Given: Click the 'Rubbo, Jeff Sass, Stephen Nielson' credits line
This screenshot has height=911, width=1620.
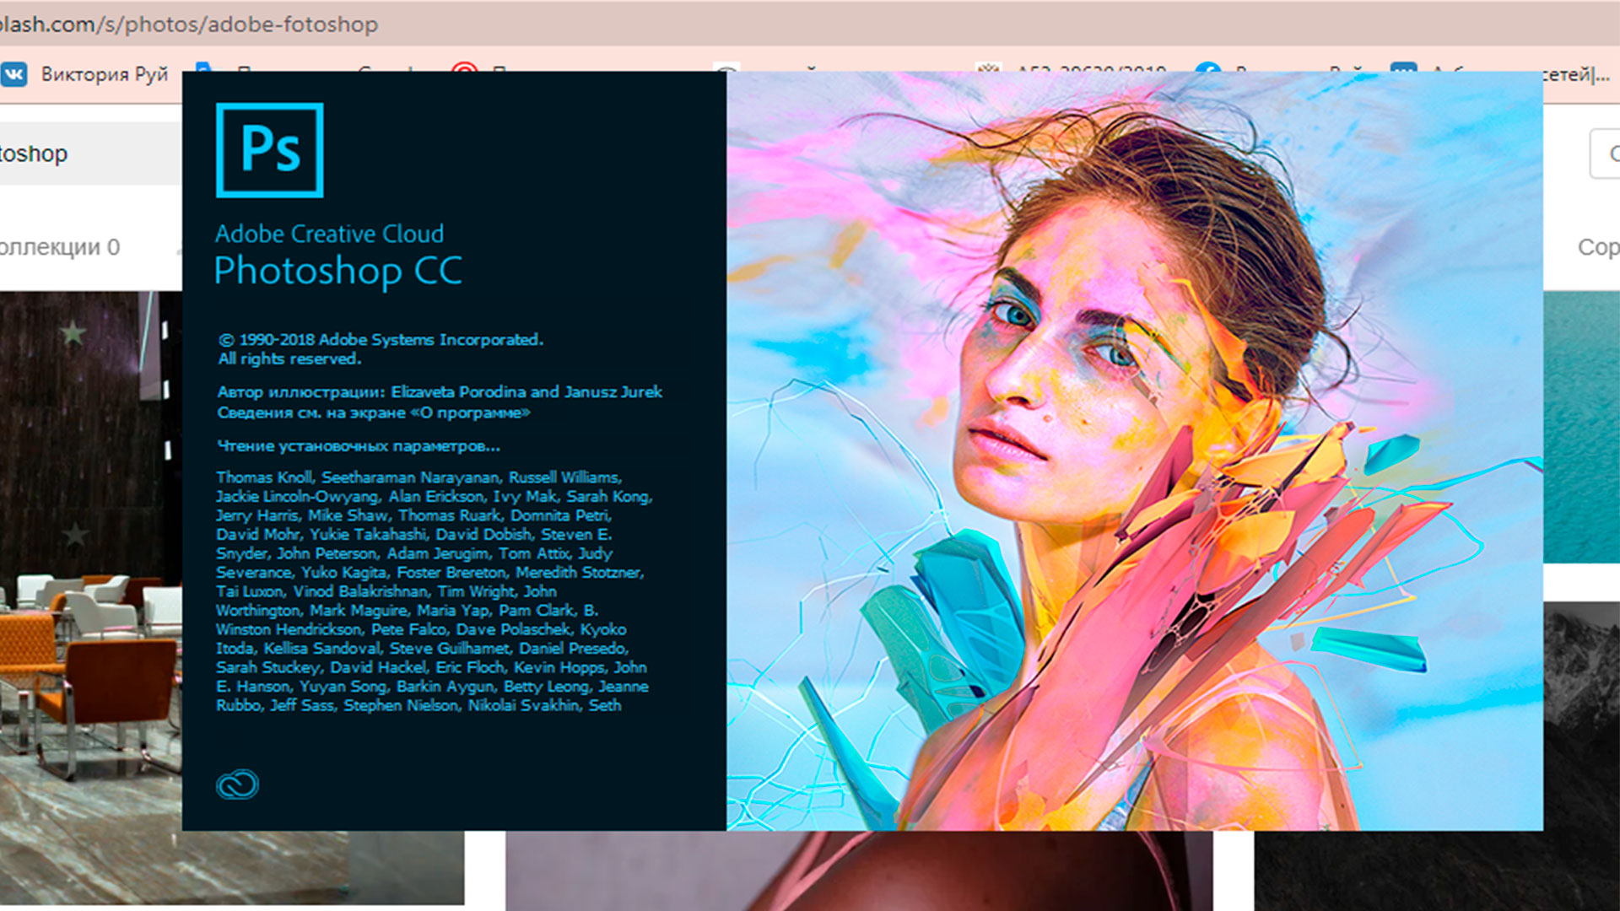Looking at the screenshot, I should (x=418, y=705).
